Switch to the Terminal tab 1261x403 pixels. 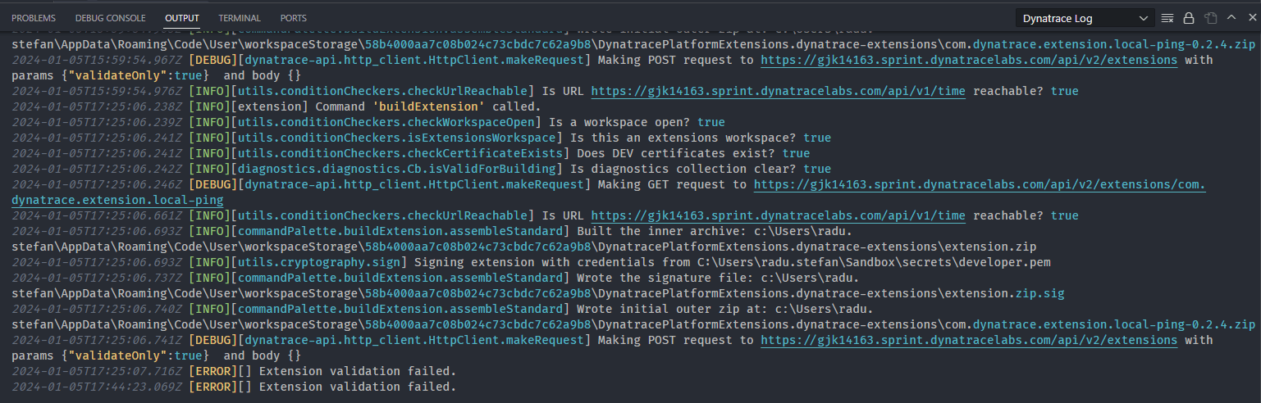click(240, 18)
